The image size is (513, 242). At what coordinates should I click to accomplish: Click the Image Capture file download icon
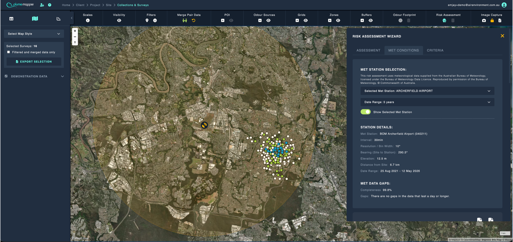point(500,21)
